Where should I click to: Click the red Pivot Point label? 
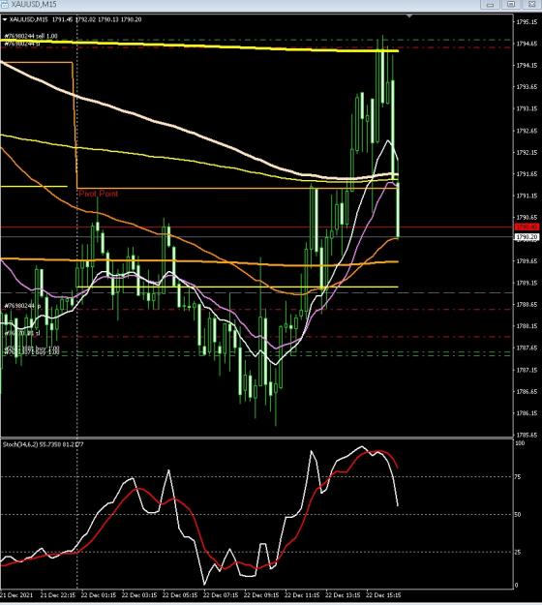99,194
